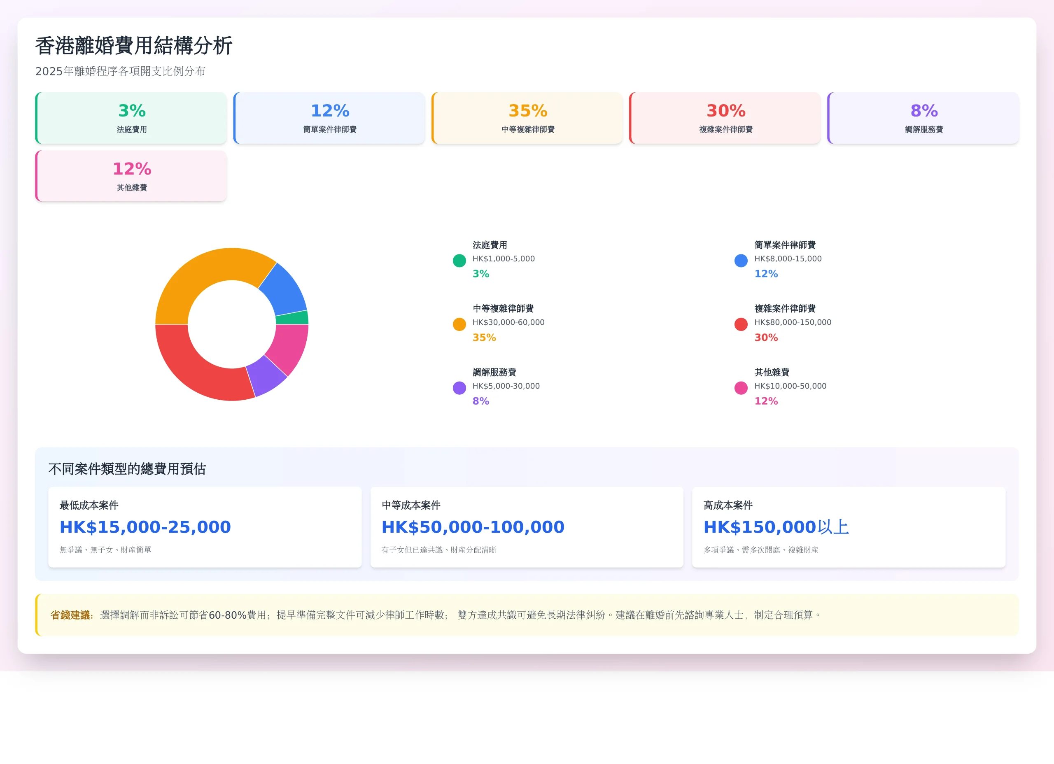Select the 12% 簡單案件律師費 stat card
Image resolution: width=1054 pixels, height=764 pixels.
[329, 118]
